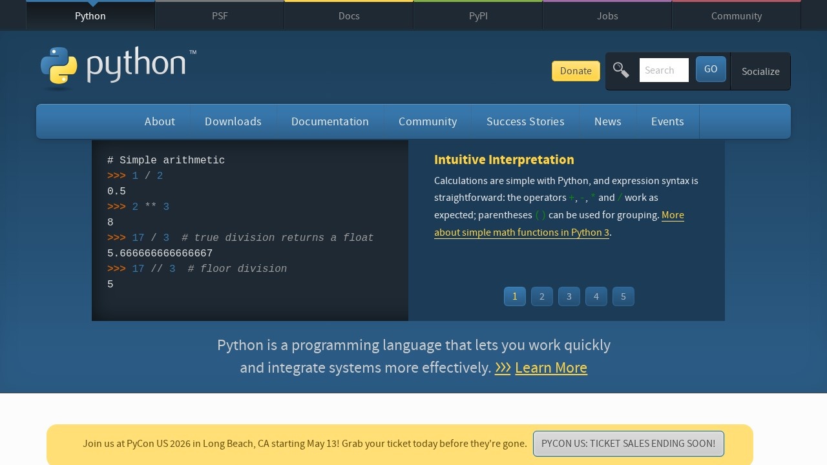Open the Socialize menu
827x465 pixels.
[760, 71]
